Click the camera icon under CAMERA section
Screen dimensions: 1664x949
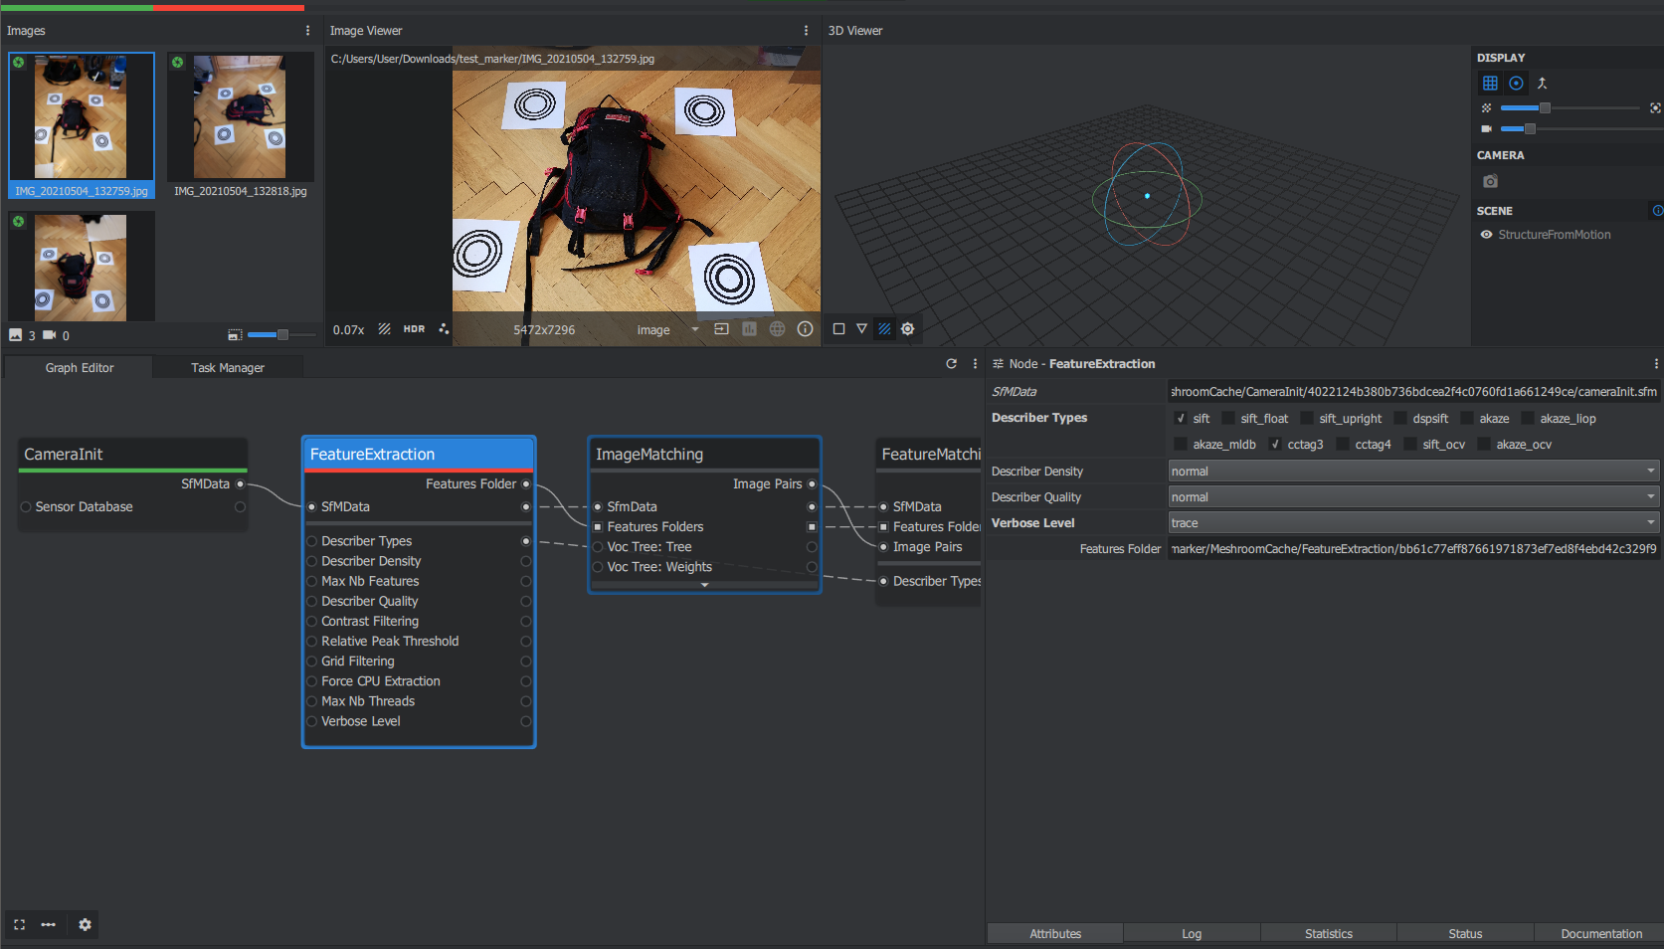tap(1490, 181)
